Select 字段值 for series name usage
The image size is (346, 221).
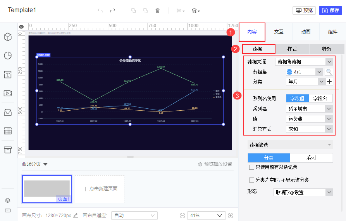coord(298,98)
